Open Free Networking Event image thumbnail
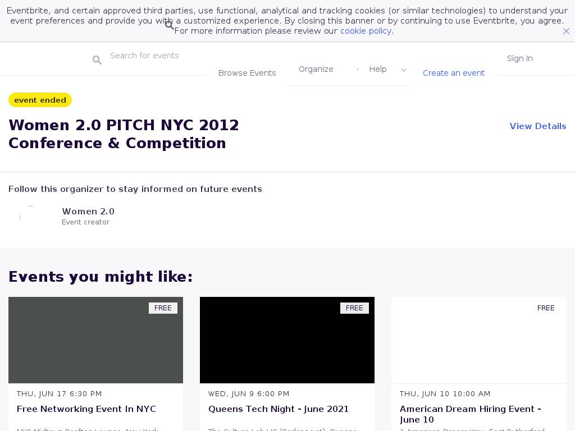575x431 pixels. point(95,340)
